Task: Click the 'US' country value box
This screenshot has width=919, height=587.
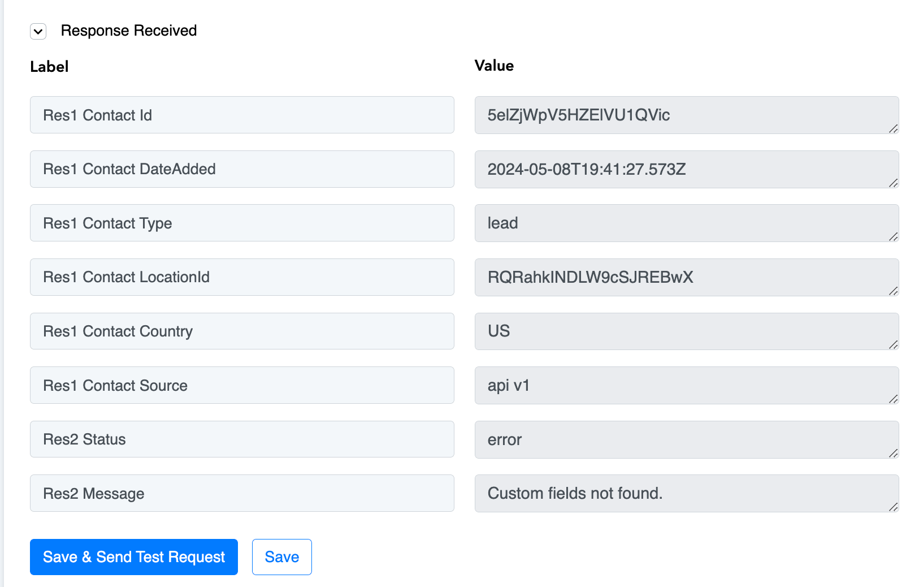Action: point(687,331)
